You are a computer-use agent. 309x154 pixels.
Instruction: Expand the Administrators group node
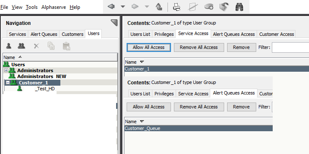[6, 70]
